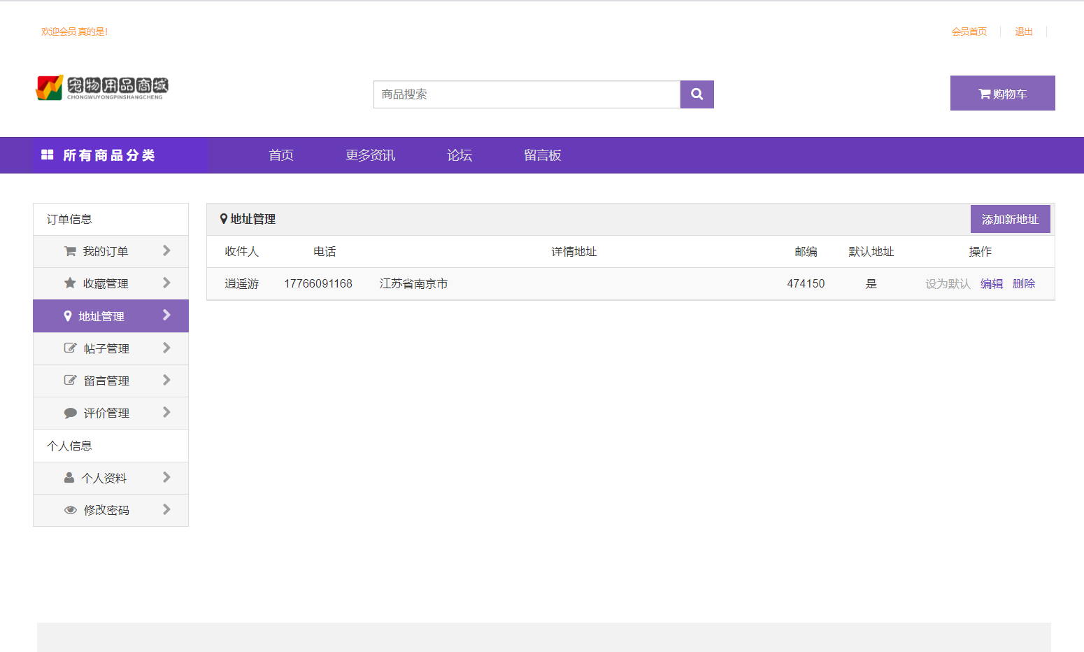Click the pet supplies mall logo

point(102,87)
